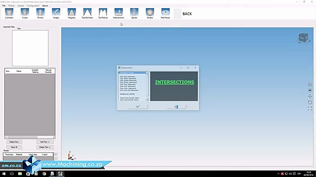The width and height of the screenshot is (316, 177).
Task: Open File Explorer from taskbar
Action: (x=20, y=174)
